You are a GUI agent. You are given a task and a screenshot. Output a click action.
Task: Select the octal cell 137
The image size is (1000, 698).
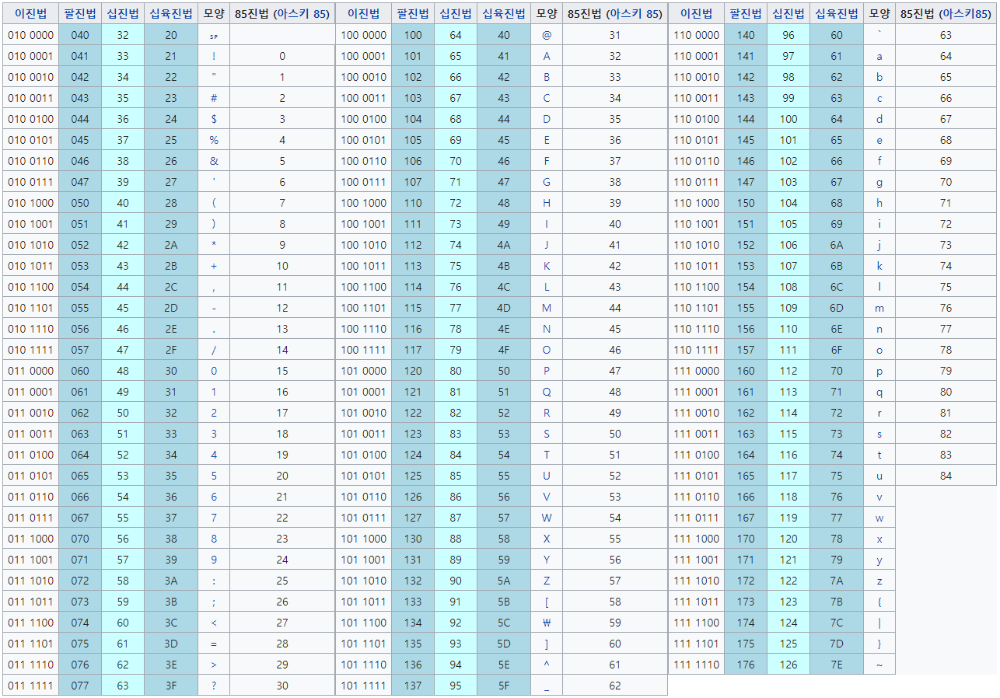[413, 686]
